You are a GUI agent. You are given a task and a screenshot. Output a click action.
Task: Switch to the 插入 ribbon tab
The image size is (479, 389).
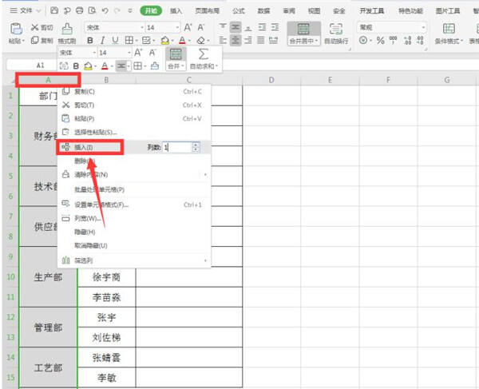pyautogui.click(x=176, y=11)
